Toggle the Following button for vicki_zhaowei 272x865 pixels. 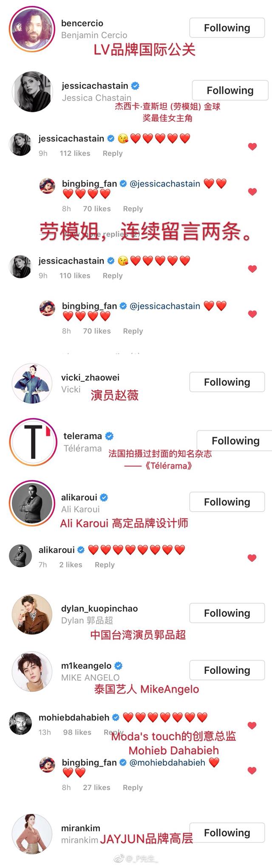227,382
